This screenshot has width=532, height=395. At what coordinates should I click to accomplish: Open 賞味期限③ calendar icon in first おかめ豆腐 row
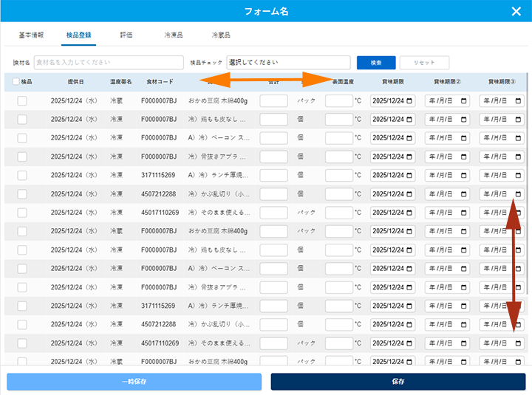pos(518,100)
